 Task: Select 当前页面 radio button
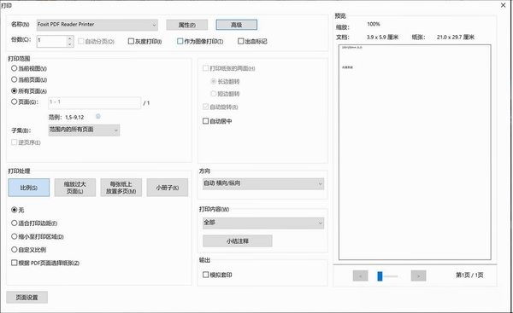click(x=14, y=79)
